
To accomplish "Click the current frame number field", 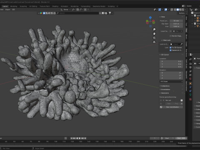I will click(155, 138).
